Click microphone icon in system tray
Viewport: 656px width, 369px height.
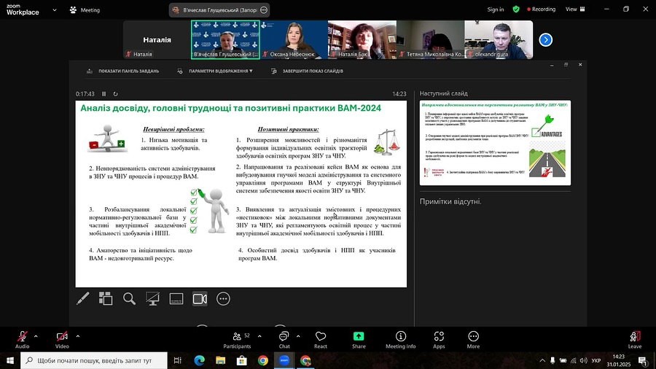[552, 360]
